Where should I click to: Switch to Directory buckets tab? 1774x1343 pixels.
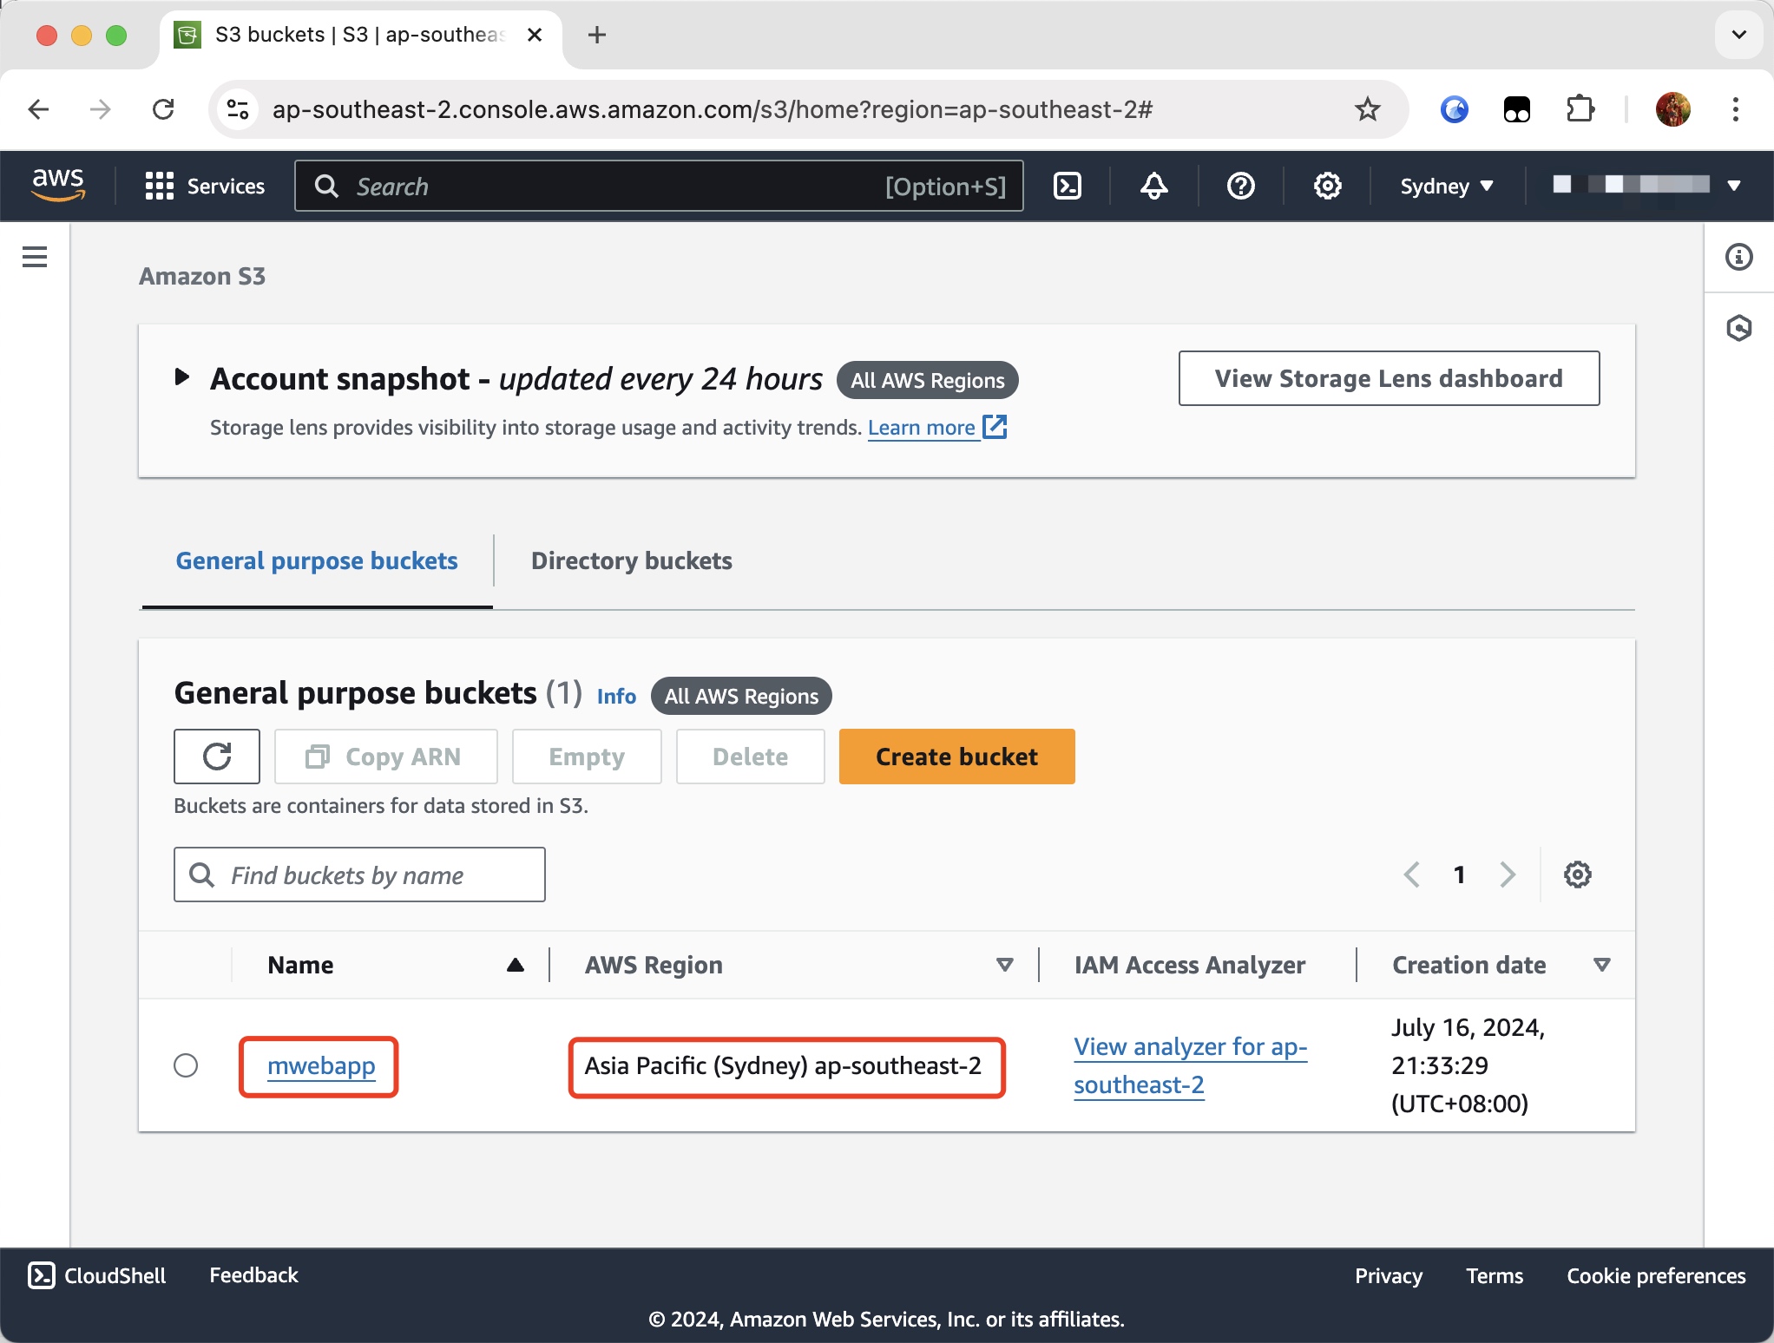(631, 560)
